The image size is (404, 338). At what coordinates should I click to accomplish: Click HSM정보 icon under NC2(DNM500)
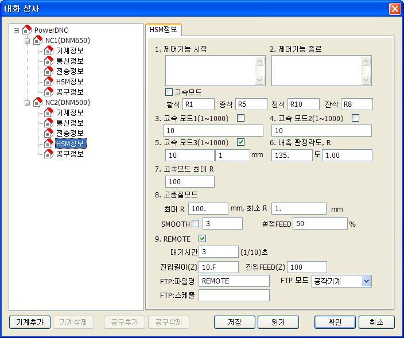coord(48,143)
